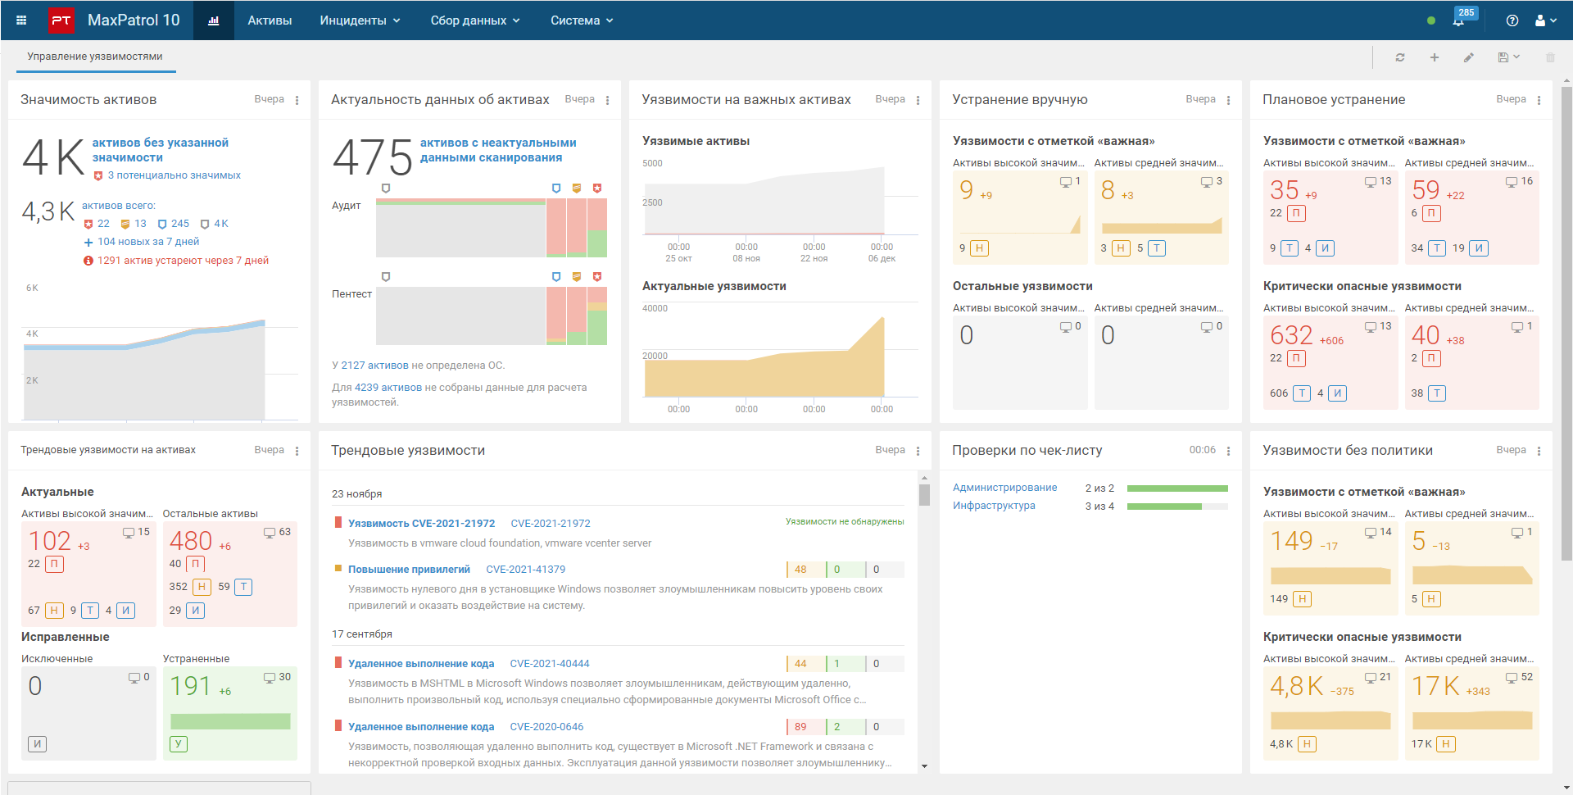Open the save dashboard dropdown
1573x795 pixels.
coord(1508,57)
